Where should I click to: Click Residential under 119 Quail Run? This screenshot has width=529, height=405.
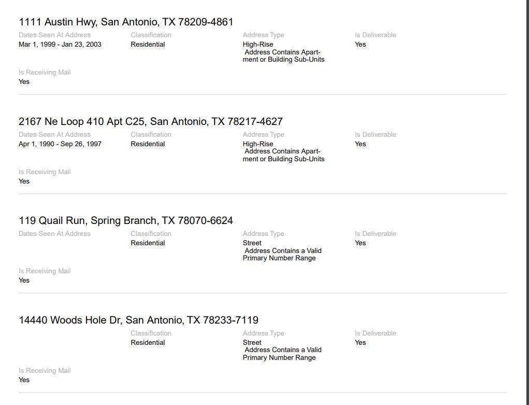click(148, 243)
